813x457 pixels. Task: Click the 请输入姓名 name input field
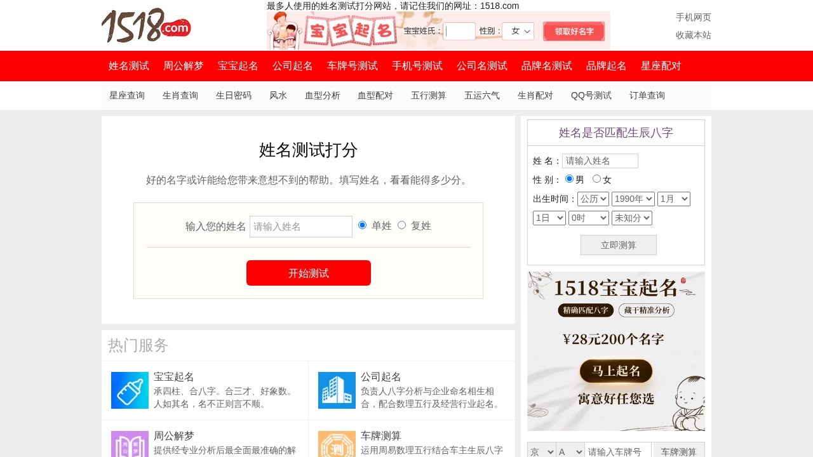pyautogui.click(x=300, y=226)
